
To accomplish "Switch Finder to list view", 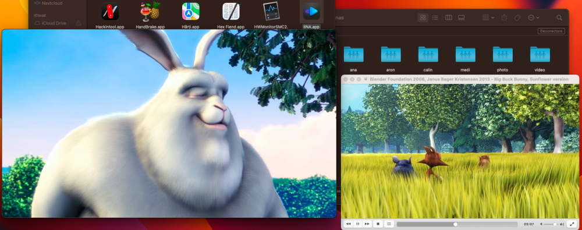I will pos(435,17).
